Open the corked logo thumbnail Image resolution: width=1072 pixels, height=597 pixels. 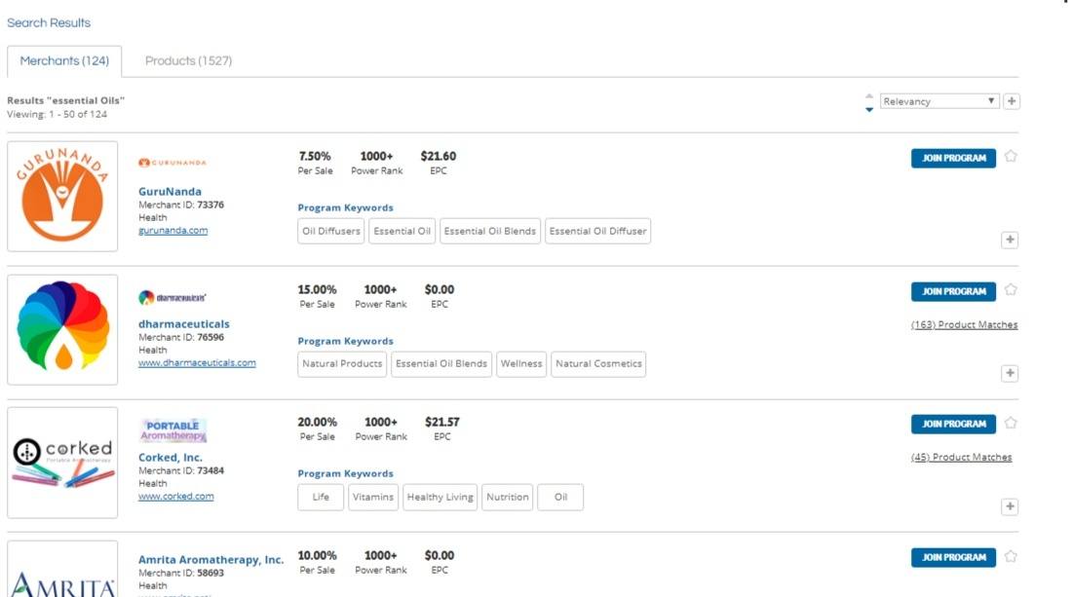[x=62, y=463]
